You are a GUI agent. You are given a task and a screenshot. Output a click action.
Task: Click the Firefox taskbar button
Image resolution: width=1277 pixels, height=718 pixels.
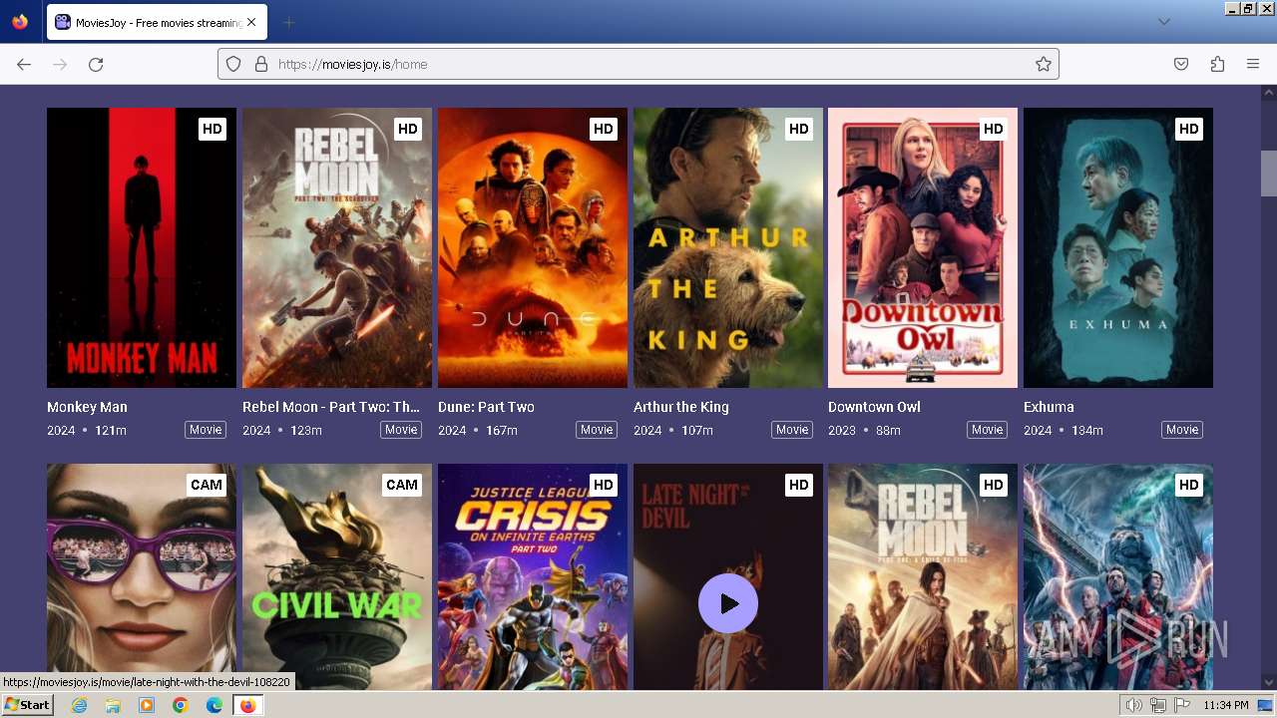pos(247,705)
